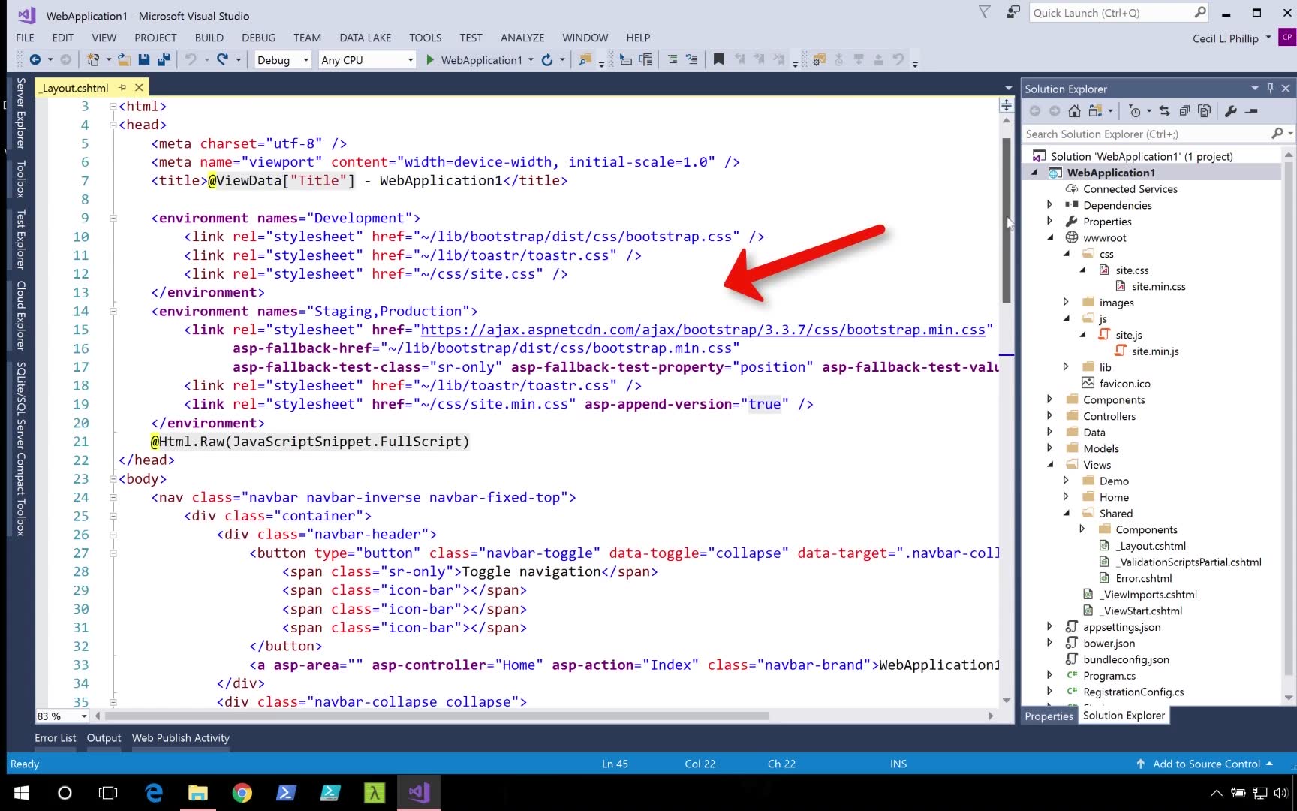Click the bootstrap CDN URL link in code

pos(703,330)
